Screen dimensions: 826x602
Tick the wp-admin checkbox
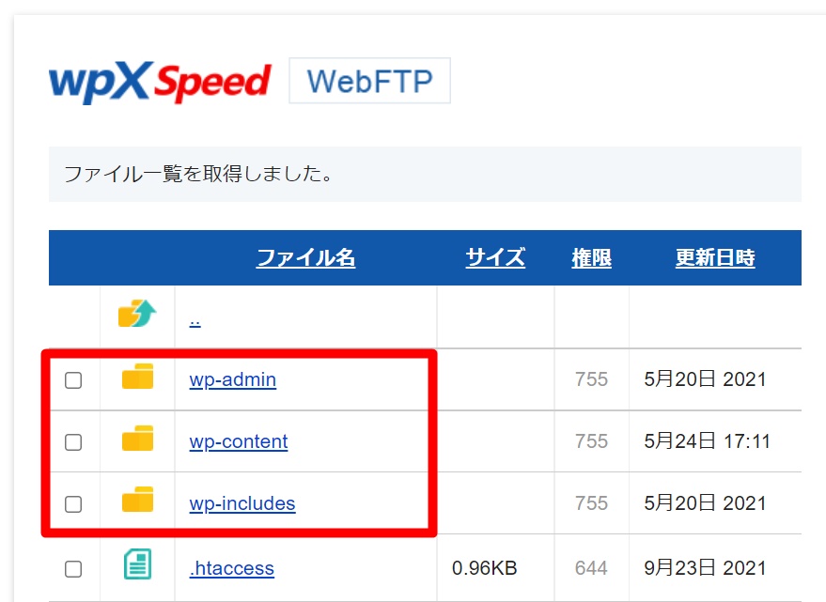(73, 379)
